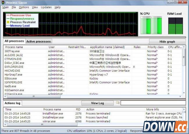Select the D4Svr_ICBC.exe process

(x=93, y=63)
